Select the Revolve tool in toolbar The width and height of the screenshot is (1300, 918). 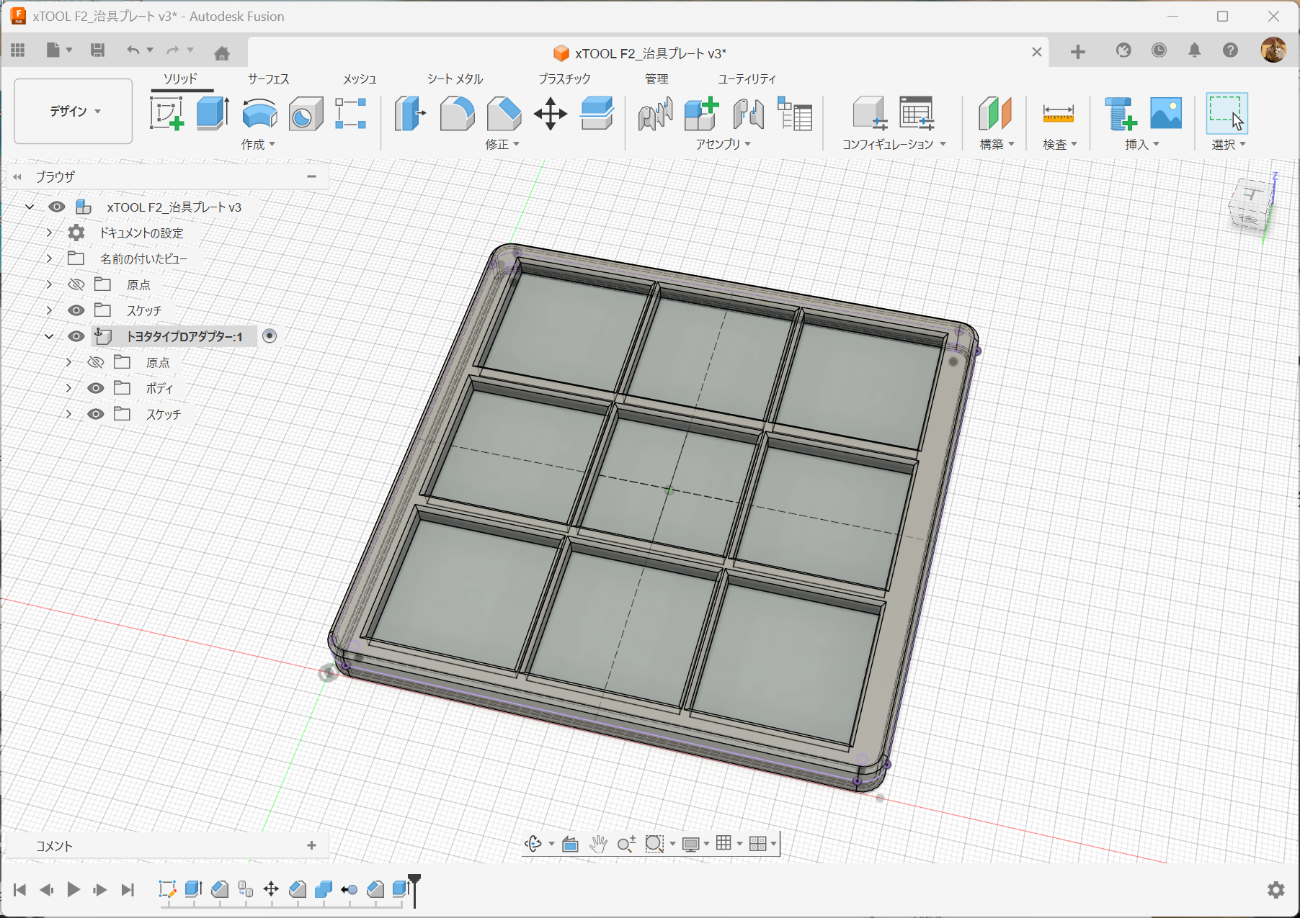[x=259, y=114]
